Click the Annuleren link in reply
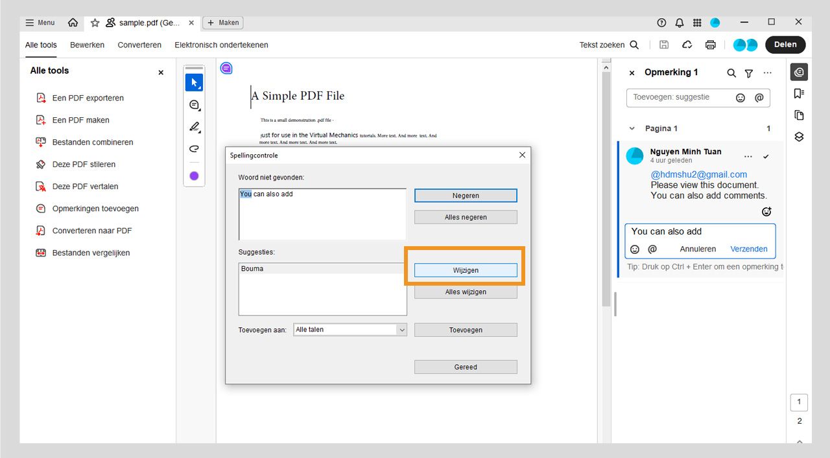This screenshot has height=458, width=830. click(698, 249)
